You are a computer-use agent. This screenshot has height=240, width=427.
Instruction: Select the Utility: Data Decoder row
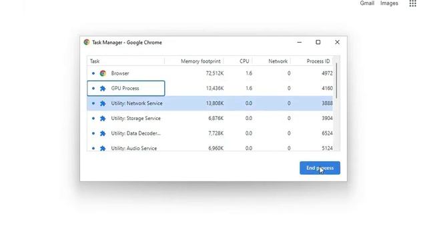[209, 133]
